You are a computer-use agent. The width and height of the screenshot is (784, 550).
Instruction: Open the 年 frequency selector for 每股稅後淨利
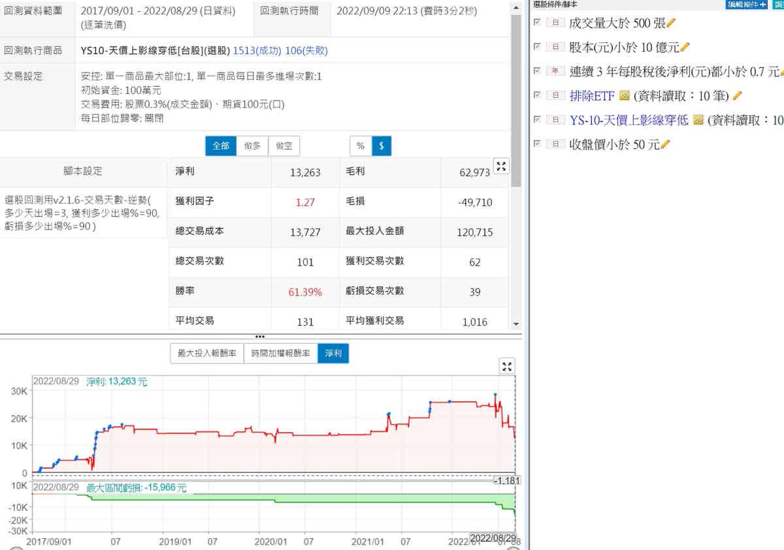click(555, 72)
